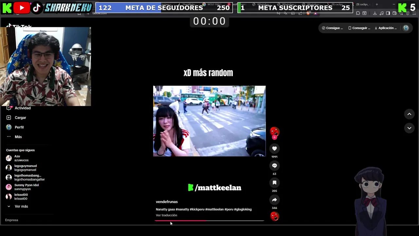Go to next video with down chevron
The width and height of the screenshot is (419, 236).
tap(409, 128)
